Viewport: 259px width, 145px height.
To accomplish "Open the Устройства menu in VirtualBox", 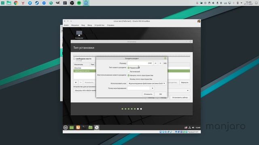I will point(100,25).
